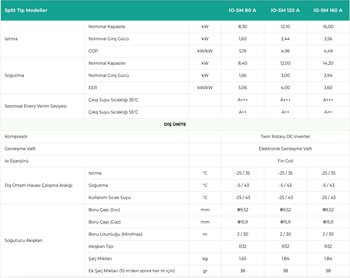
Task: Select the IO-SM 160 A column header
Action: 328,10
